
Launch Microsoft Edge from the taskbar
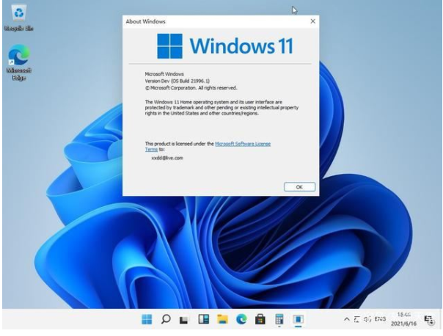(x=241, y=319)
